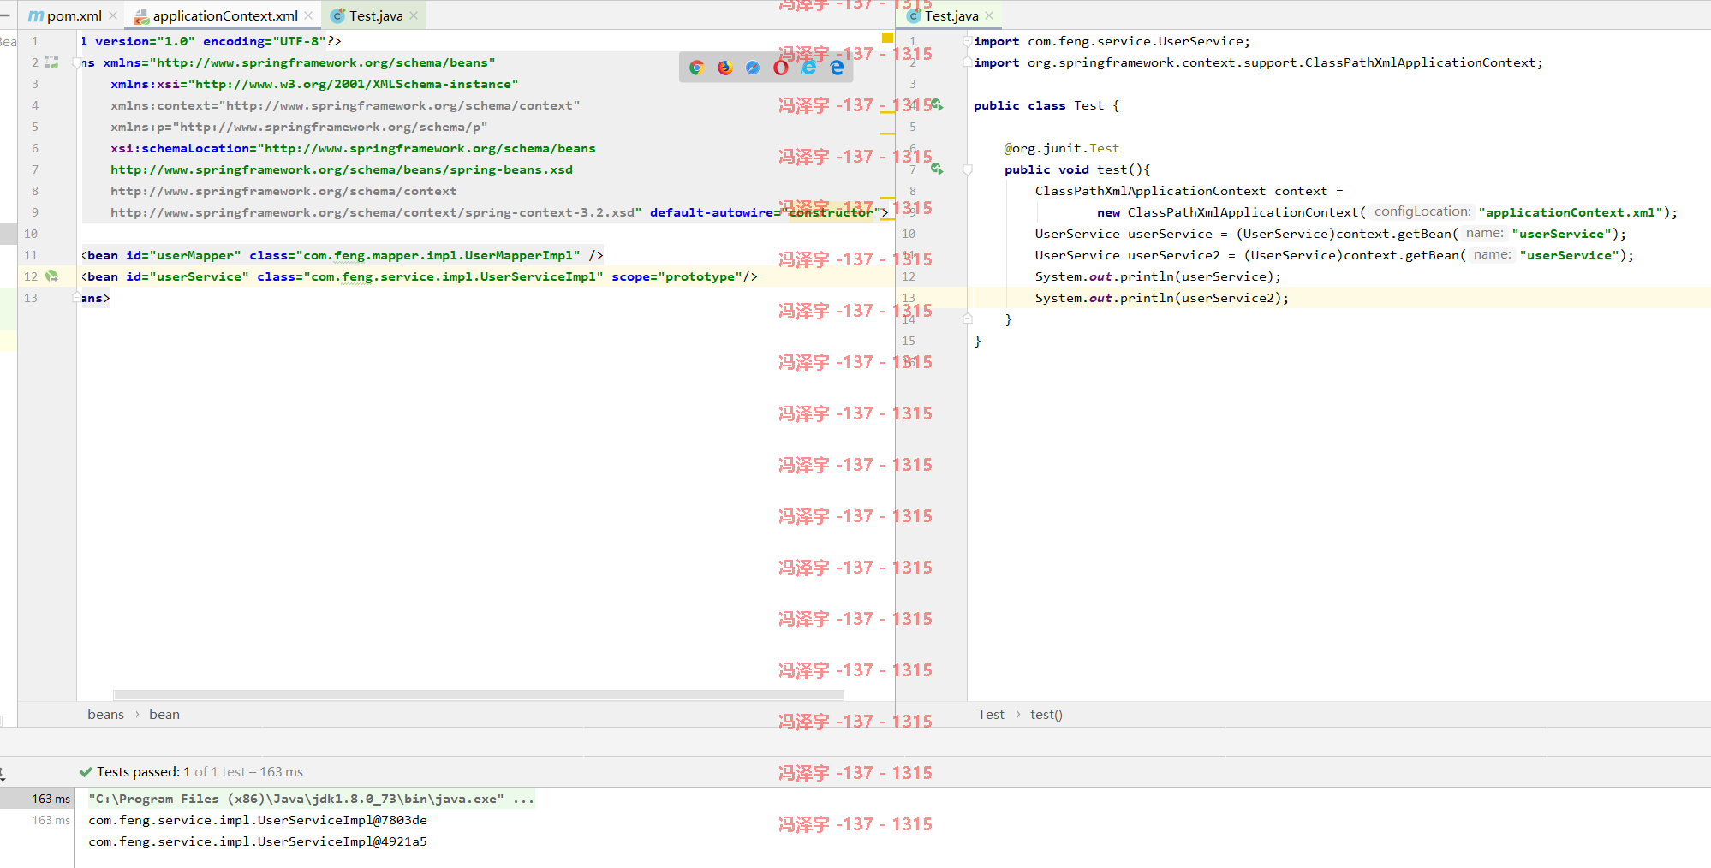The height and width of the screenshot is (868, 1711).
Task: Close the right-pane Test.java tab
Action: click(x=989, y=15)
